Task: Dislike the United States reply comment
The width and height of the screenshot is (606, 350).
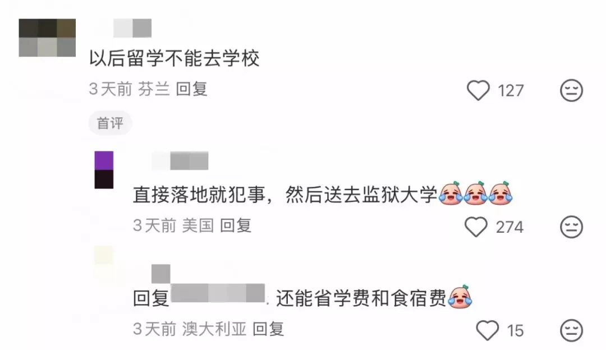Action: [571, 227]
